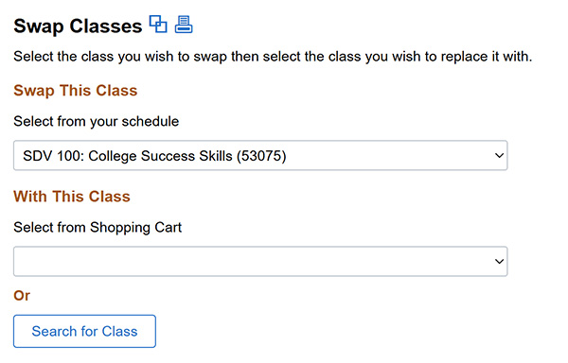Focus the blank area of the Shopping Cart select
The image size is (568, 363).
coord(254,262)
